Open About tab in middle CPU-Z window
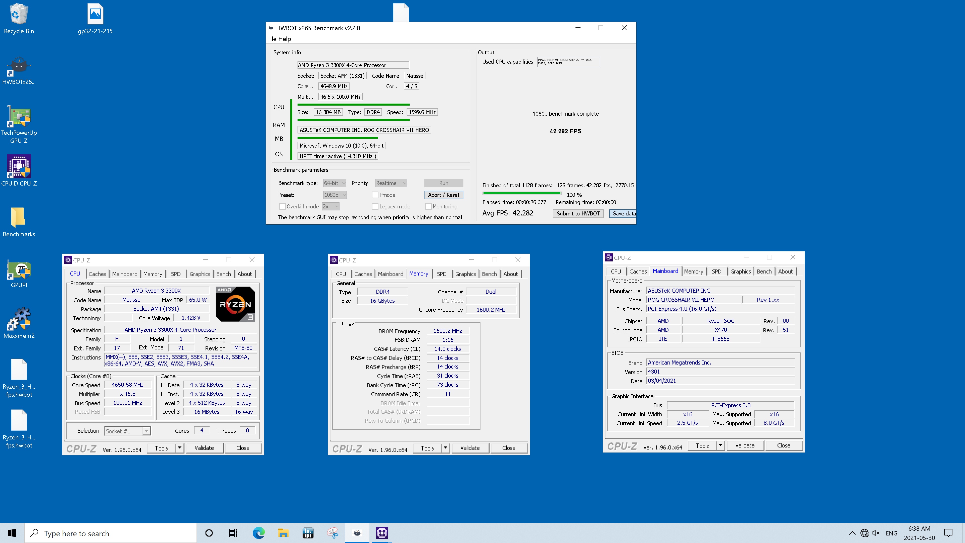965x543 pixels. click(x=510, y=274)
